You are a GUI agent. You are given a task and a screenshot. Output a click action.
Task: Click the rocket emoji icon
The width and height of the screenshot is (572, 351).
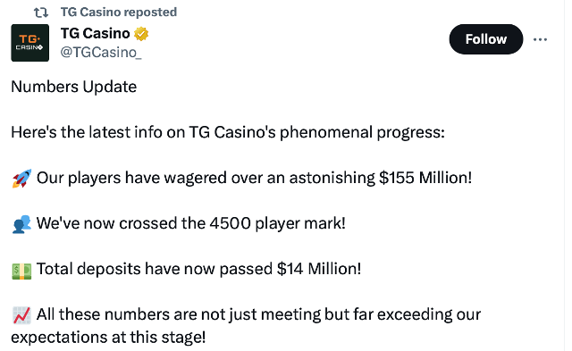(x=21, y=179)
